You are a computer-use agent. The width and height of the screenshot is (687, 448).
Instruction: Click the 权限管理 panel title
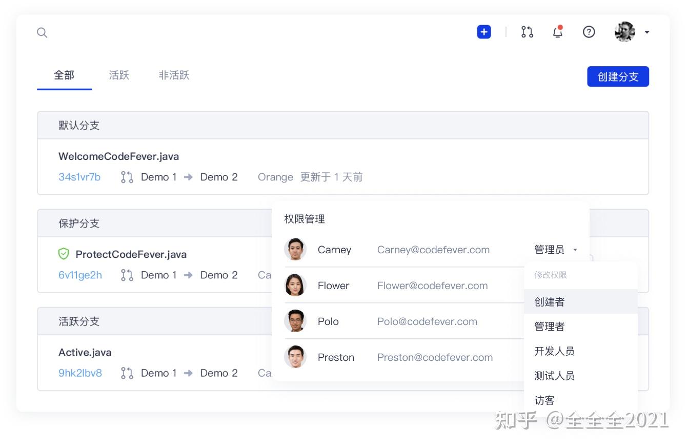(305, 219)
